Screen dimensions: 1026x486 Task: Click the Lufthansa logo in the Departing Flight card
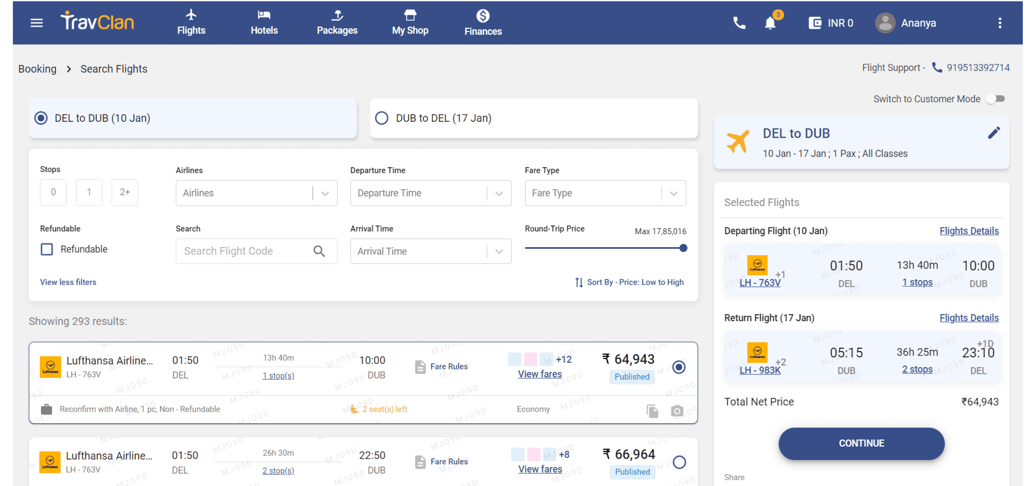point(757,265)
